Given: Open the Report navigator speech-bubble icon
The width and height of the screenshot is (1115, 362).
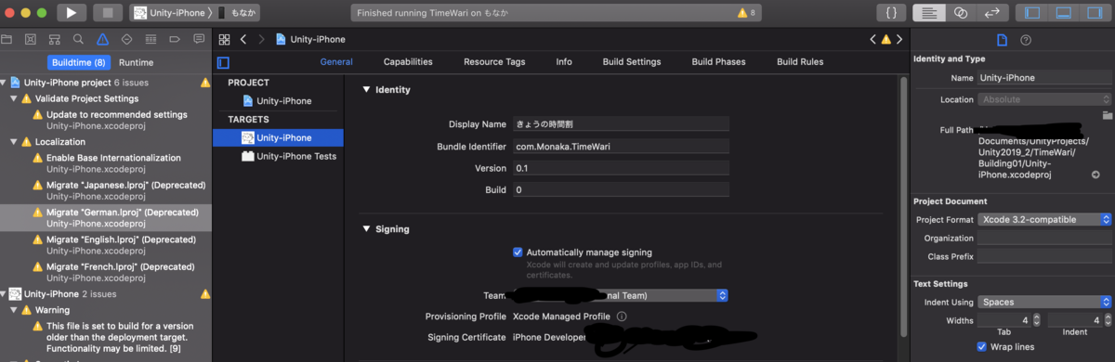Looking at the screenshot, I should point(199,39).
